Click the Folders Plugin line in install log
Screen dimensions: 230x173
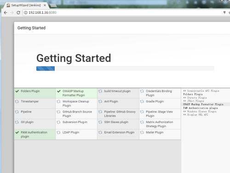click(193, 94)
